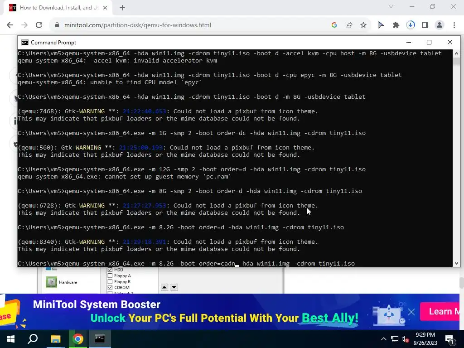Close the How to Download tab
Screen dimensions: 464x348
tap(105, 8)
